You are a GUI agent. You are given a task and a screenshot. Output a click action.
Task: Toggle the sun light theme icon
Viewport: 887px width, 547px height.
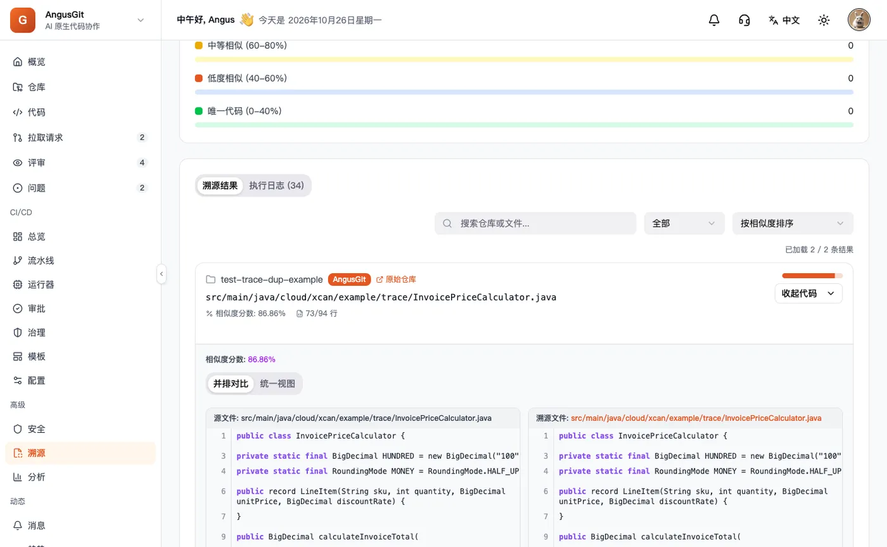point(824,20)
